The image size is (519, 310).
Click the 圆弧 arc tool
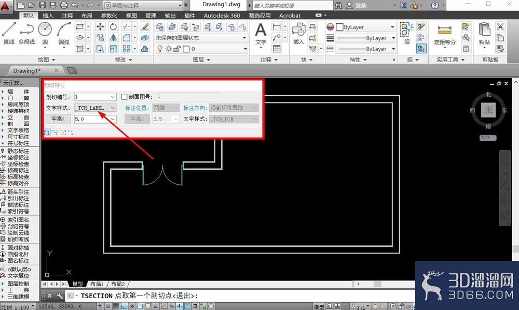point(64,33)
